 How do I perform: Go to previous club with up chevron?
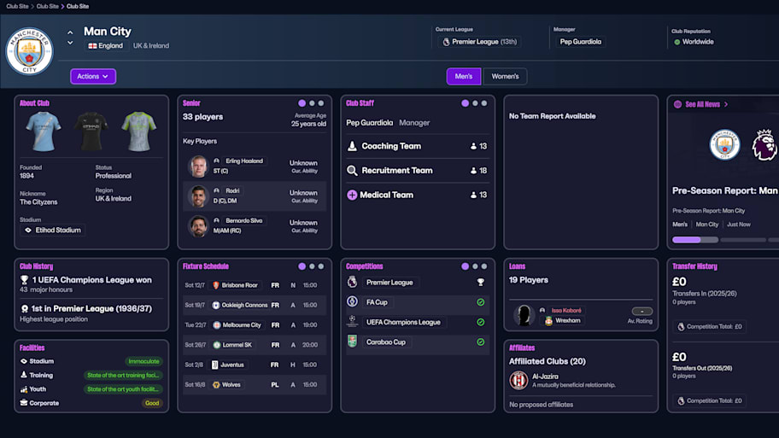tap(70, 32)
